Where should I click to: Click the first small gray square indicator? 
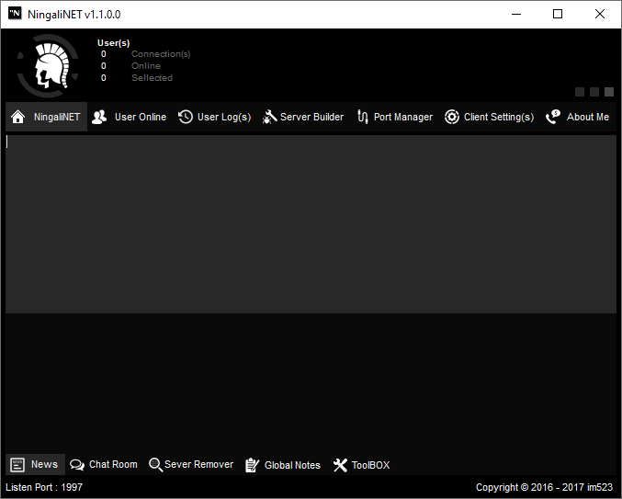[x=580, y=92]
